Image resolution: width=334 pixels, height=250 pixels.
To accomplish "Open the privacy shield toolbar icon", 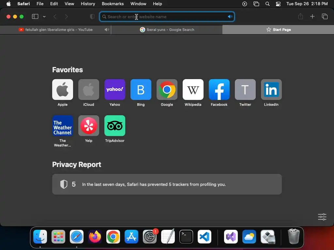I will [x=92, y=17].
